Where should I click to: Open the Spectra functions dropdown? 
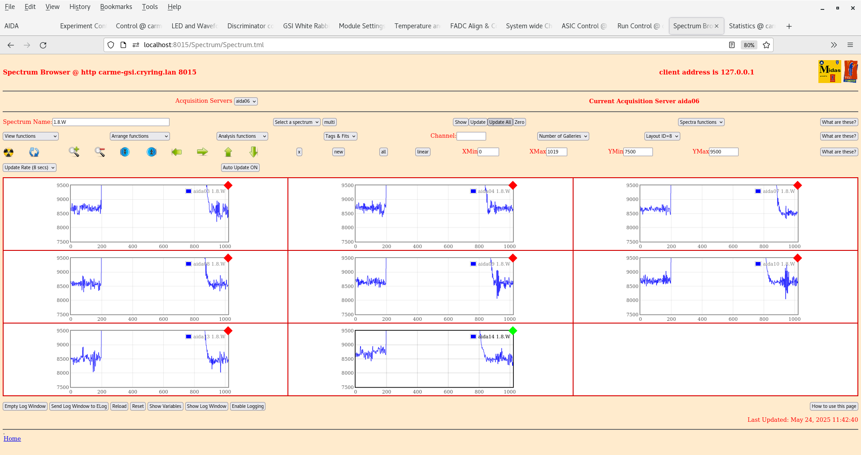tap(700, 122)
